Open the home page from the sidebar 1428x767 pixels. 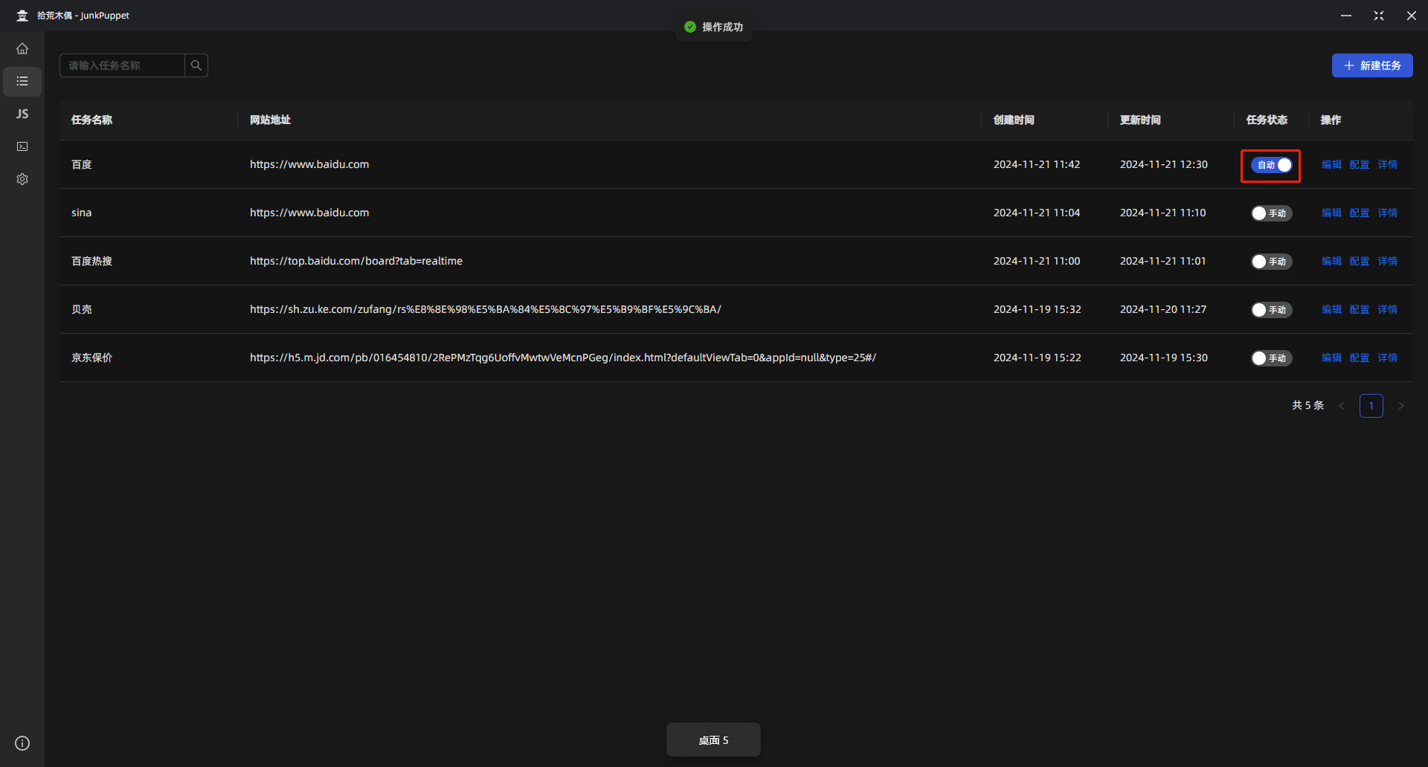point(22,48)
